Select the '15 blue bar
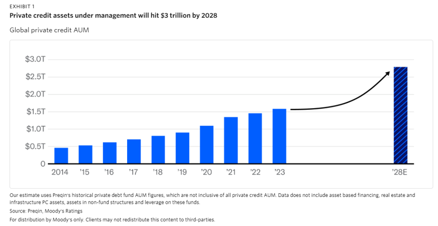The image size is (438, 226). (85, 154)
